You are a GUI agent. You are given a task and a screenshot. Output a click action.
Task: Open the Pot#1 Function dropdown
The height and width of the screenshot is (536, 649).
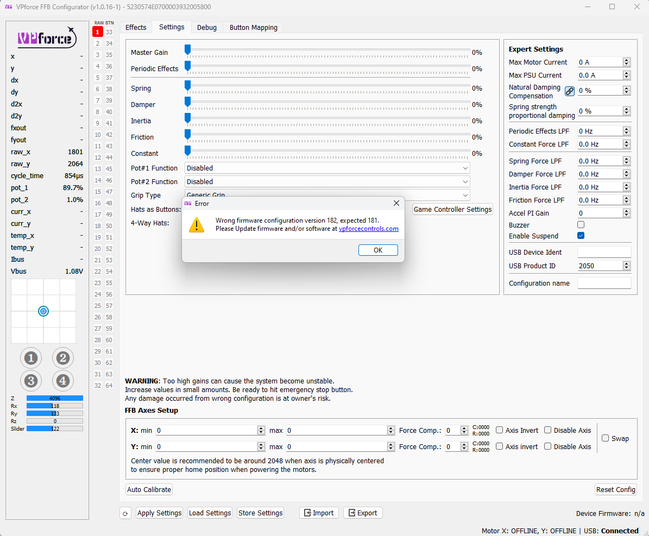coord(327,168)
